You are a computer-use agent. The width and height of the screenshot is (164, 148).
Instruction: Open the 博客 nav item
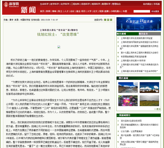(54, 11)
